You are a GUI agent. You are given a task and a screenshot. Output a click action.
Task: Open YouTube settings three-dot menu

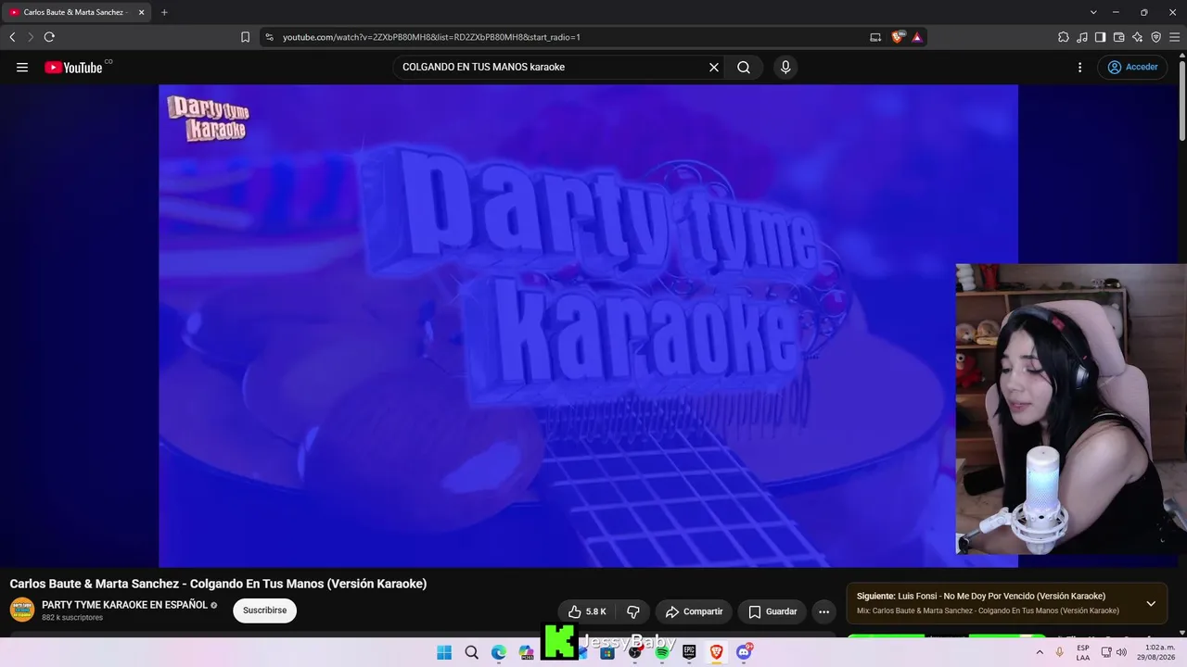(1079, 67)
